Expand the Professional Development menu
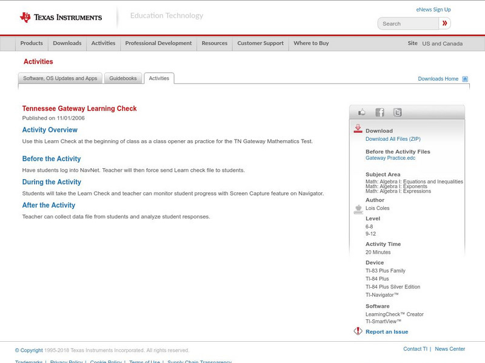Screen dimensions: 485x363 click(158, 43)
